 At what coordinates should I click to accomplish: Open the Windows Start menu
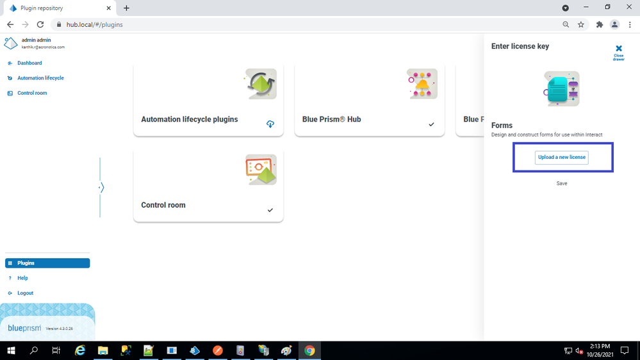(x=11, y=350)
